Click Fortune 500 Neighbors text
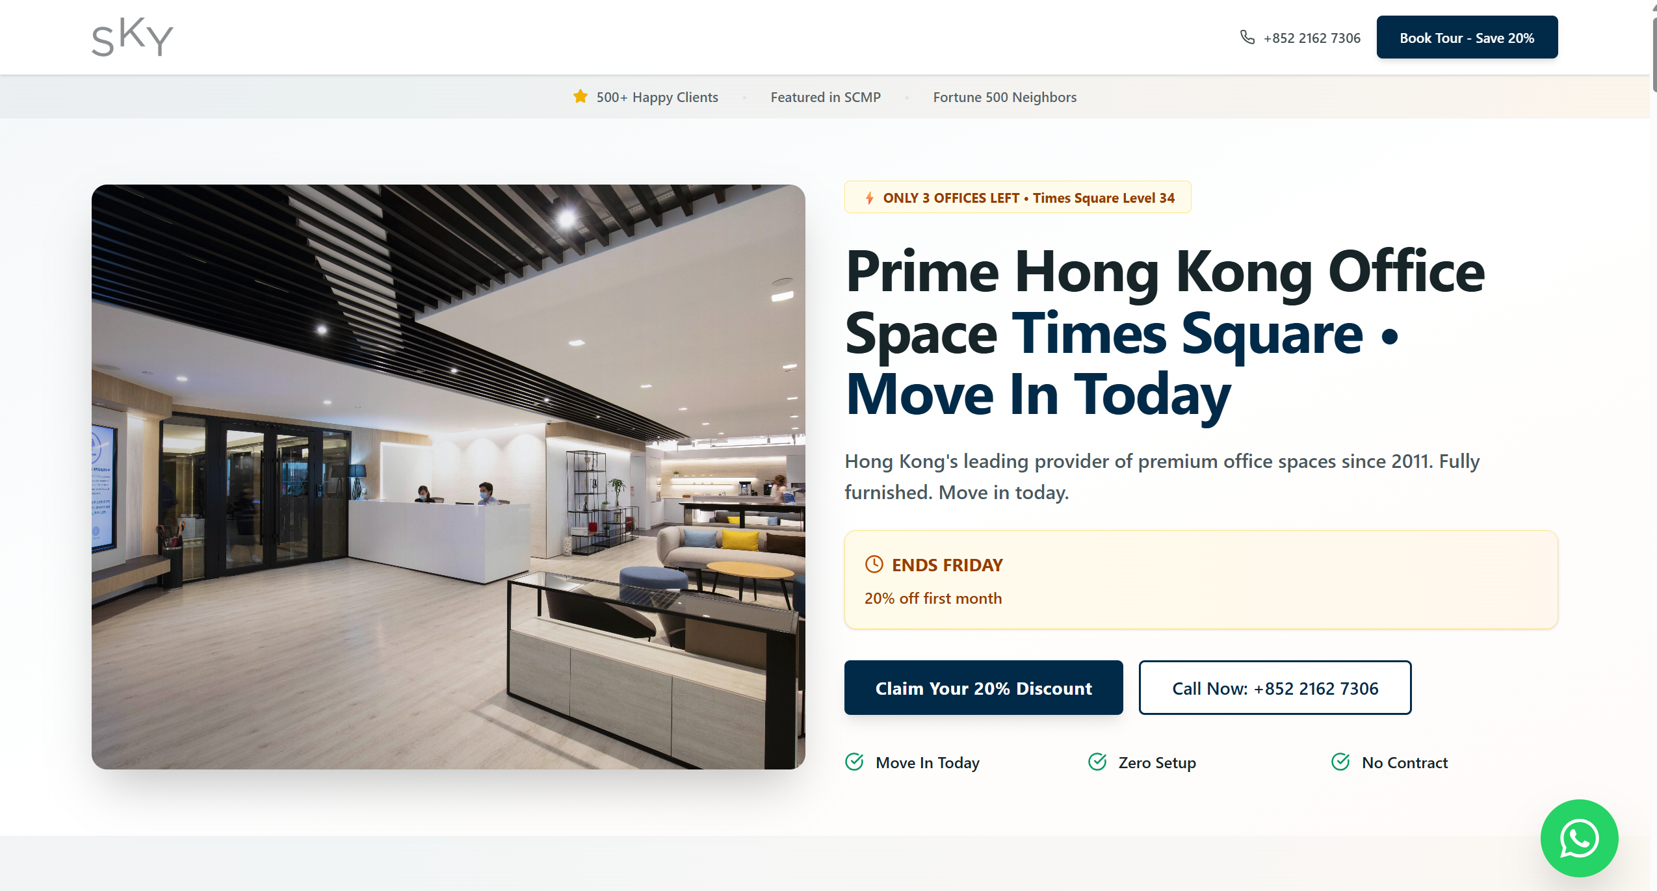 pyautogui.click(x=1004, y=97)
